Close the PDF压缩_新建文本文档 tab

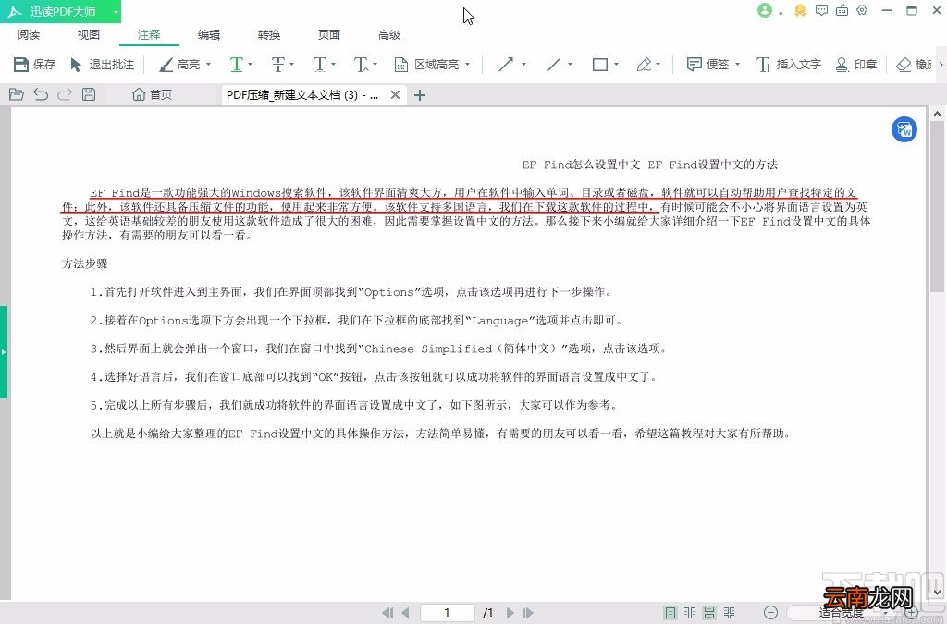point(395,94)
